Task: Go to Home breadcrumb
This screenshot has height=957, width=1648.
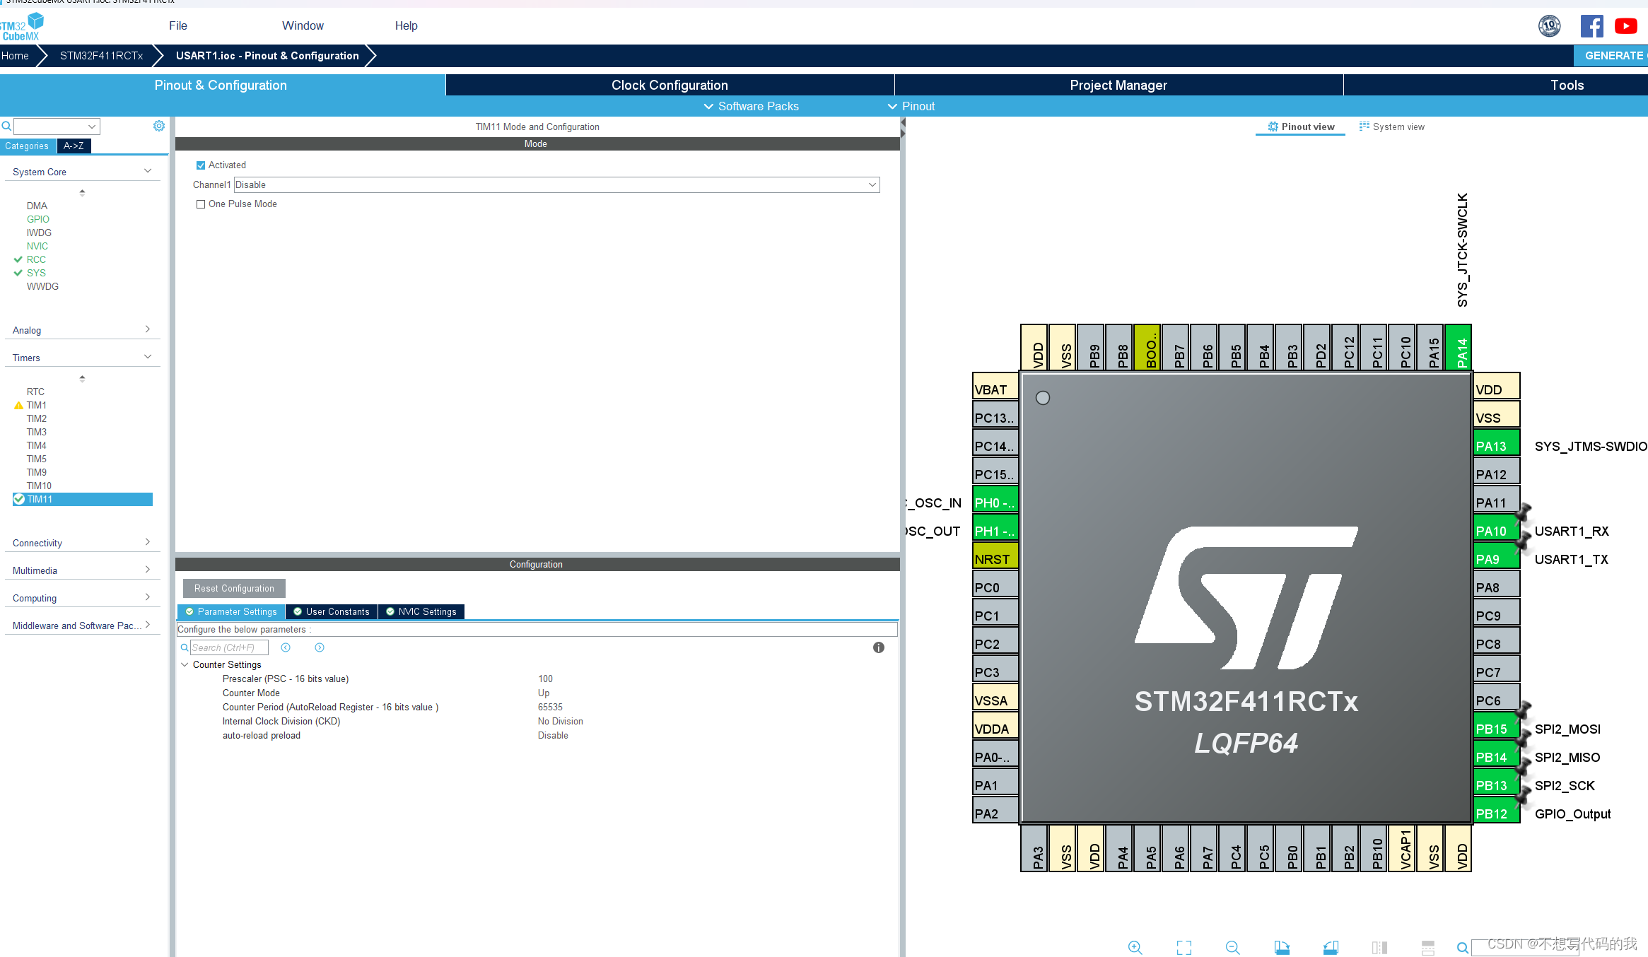Action: (x=15, y=56)
